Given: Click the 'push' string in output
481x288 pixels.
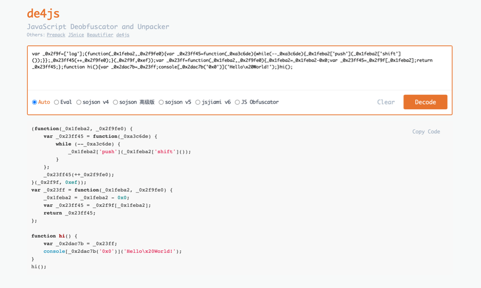Looking at the screenshot, I should click(108, 151).
